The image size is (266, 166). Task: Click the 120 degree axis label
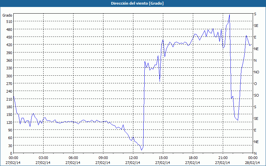10,122
